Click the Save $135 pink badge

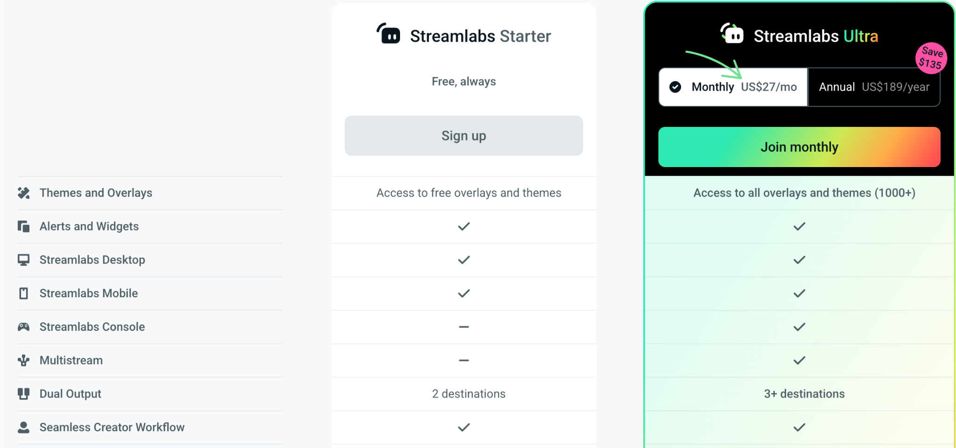931,58
